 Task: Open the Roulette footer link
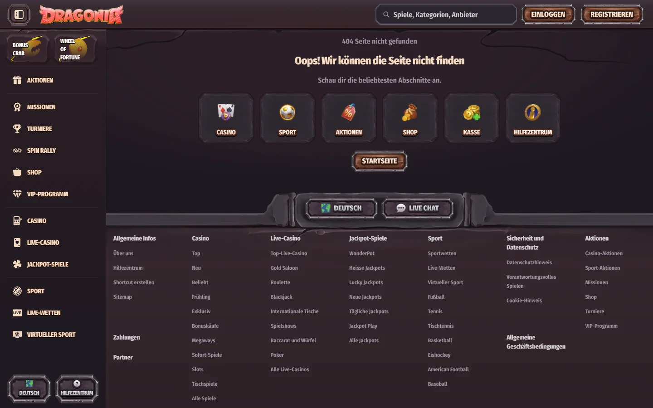coord(280,282)
